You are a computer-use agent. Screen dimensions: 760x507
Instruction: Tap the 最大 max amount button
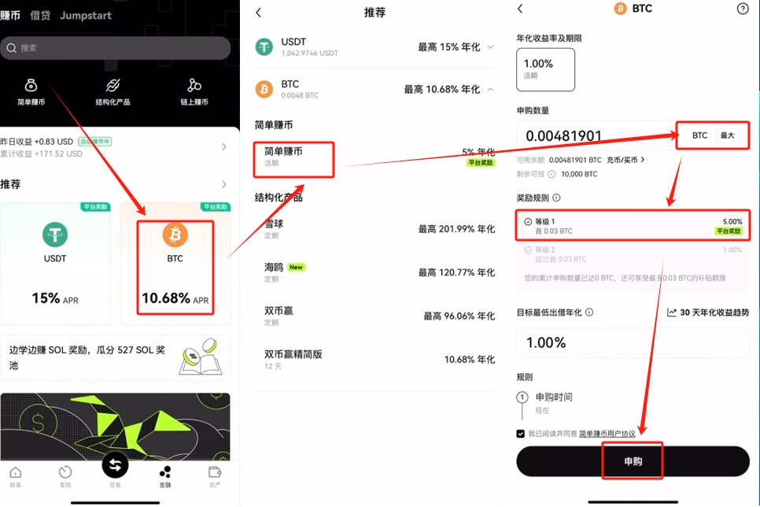pyautogui.click(x=728, y=135)
